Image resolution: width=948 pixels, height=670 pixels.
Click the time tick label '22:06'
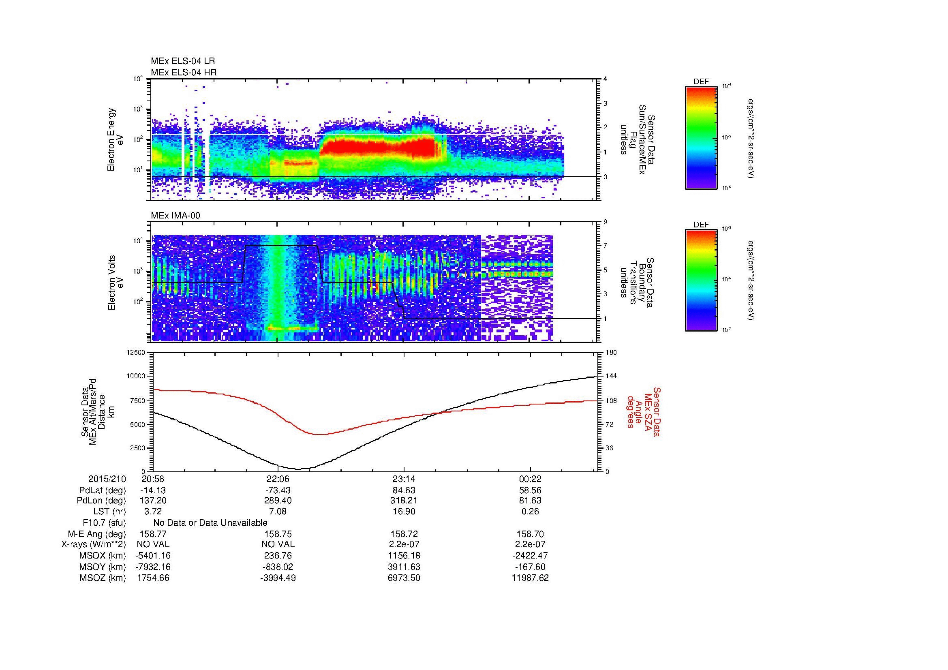point(278,479)
